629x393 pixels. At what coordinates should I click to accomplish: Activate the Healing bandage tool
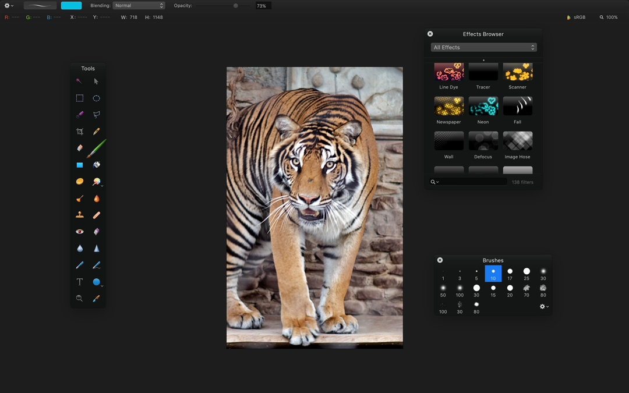pyautogui.click(x=96, y=215)
